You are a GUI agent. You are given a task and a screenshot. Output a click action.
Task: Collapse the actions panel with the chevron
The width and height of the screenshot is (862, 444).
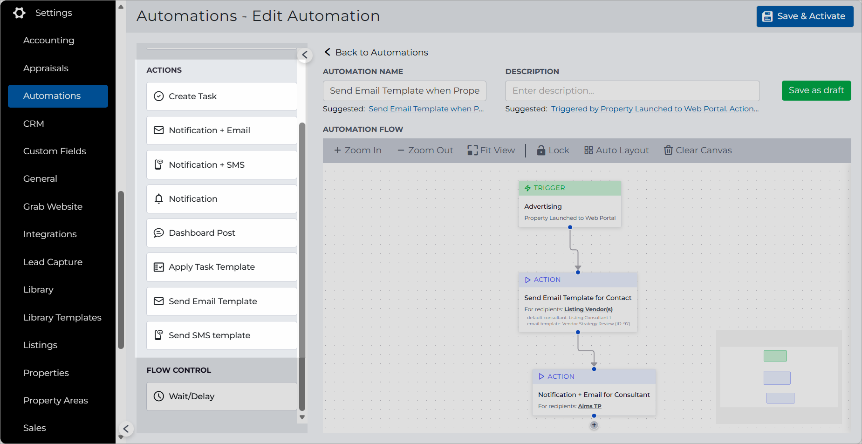(305, 55)
